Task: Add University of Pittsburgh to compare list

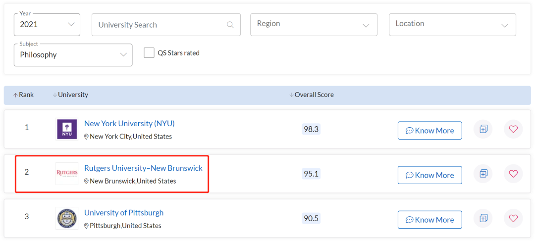Action: 483,219
